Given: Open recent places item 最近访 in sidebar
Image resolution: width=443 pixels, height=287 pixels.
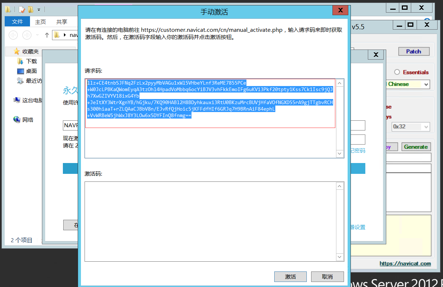Looking at the screenshot, I should pos(34,81).
